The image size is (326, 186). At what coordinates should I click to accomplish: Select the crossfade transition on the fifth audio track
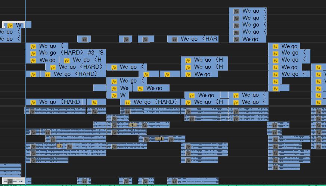pyautogui.click(x=159, y=139)
